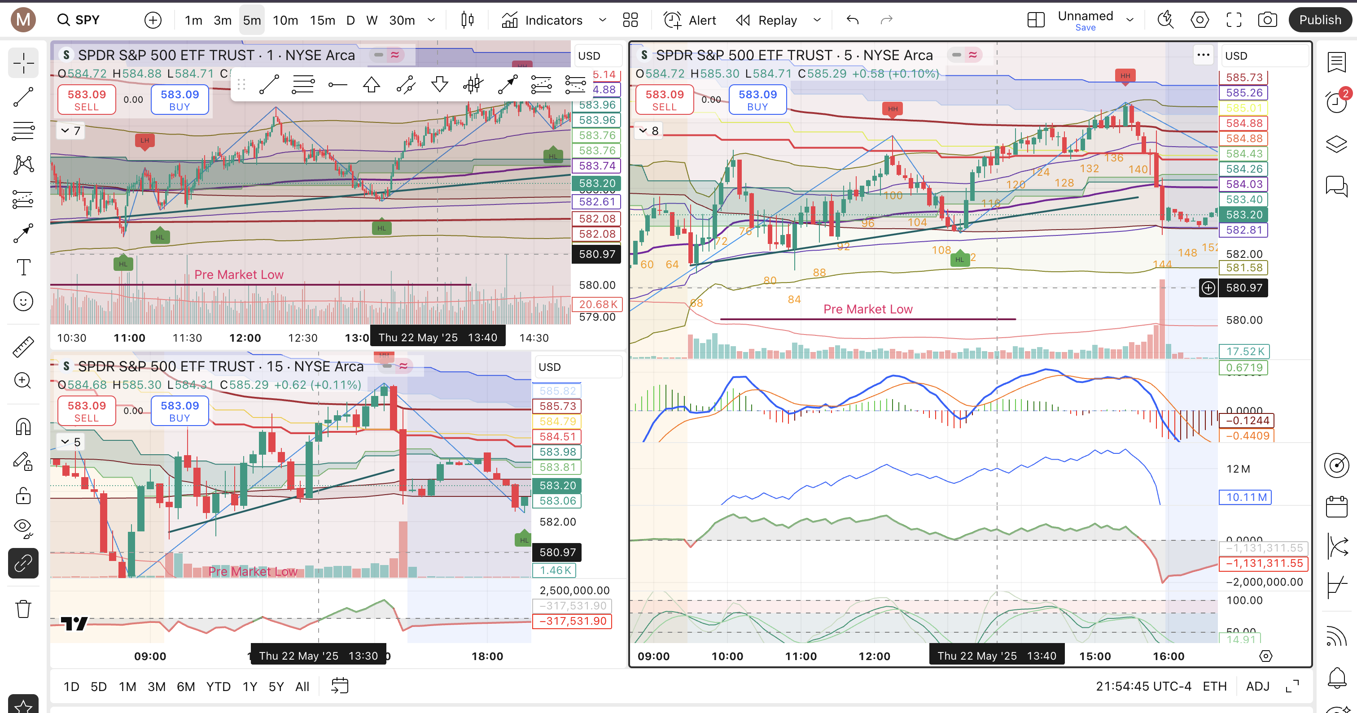Toggle hide all drawings eye icon
The image size is (1357, 713).
coord(23,529)
